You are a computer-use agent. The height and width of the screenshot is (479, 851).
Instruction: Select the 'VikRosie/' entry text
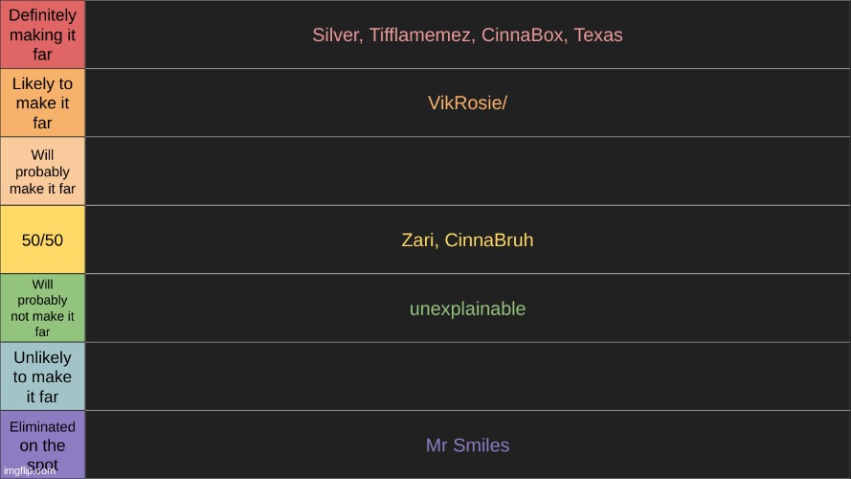467,103
